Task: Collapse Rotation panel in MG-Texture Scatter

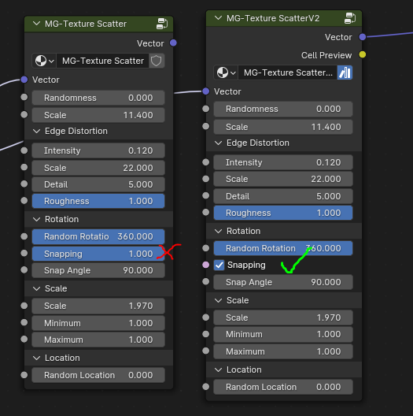Action: click(36, 219)
